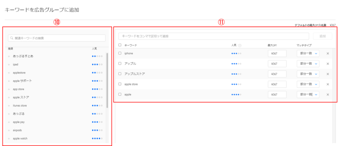Check the アップルストア keyword checkbox
This screenshot has width=340, height=146.
coord(120,74)
